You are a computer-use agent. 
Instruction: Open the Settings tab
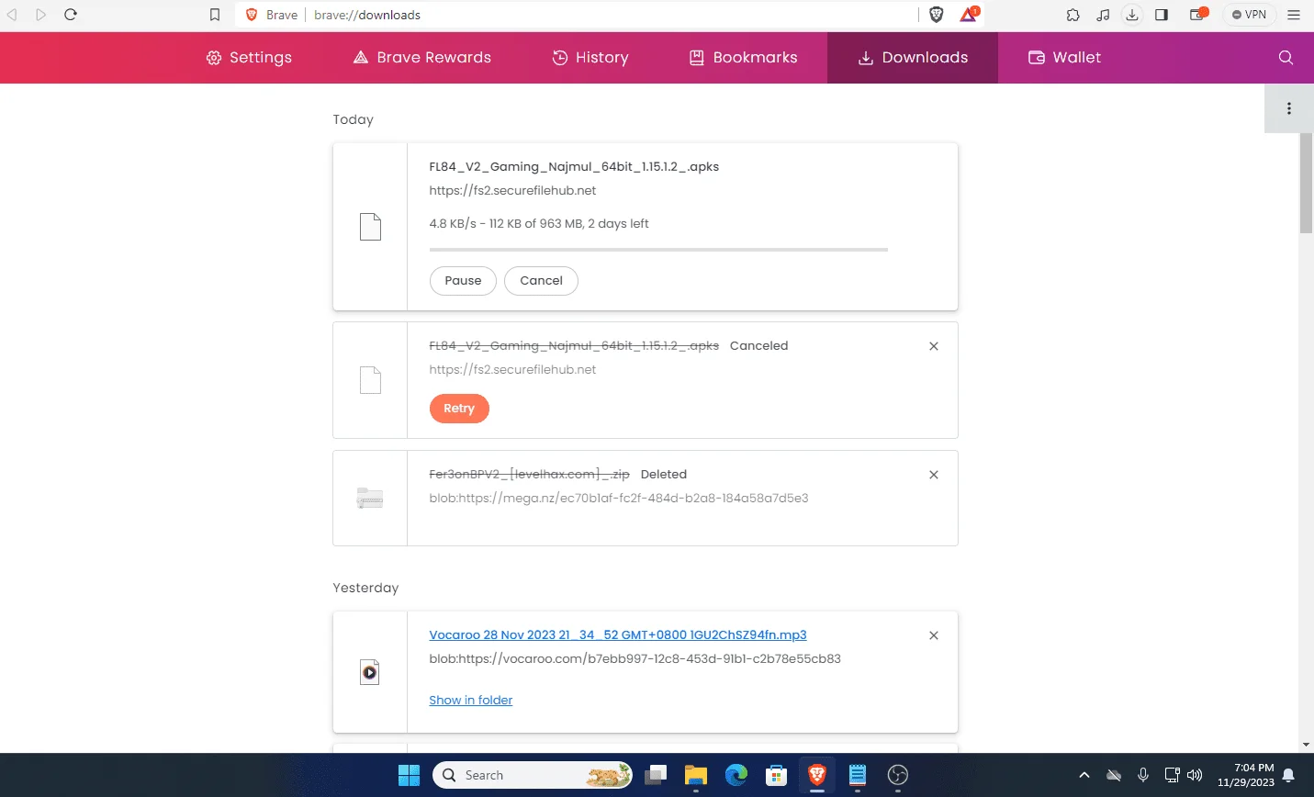click(x=249, y=57)
